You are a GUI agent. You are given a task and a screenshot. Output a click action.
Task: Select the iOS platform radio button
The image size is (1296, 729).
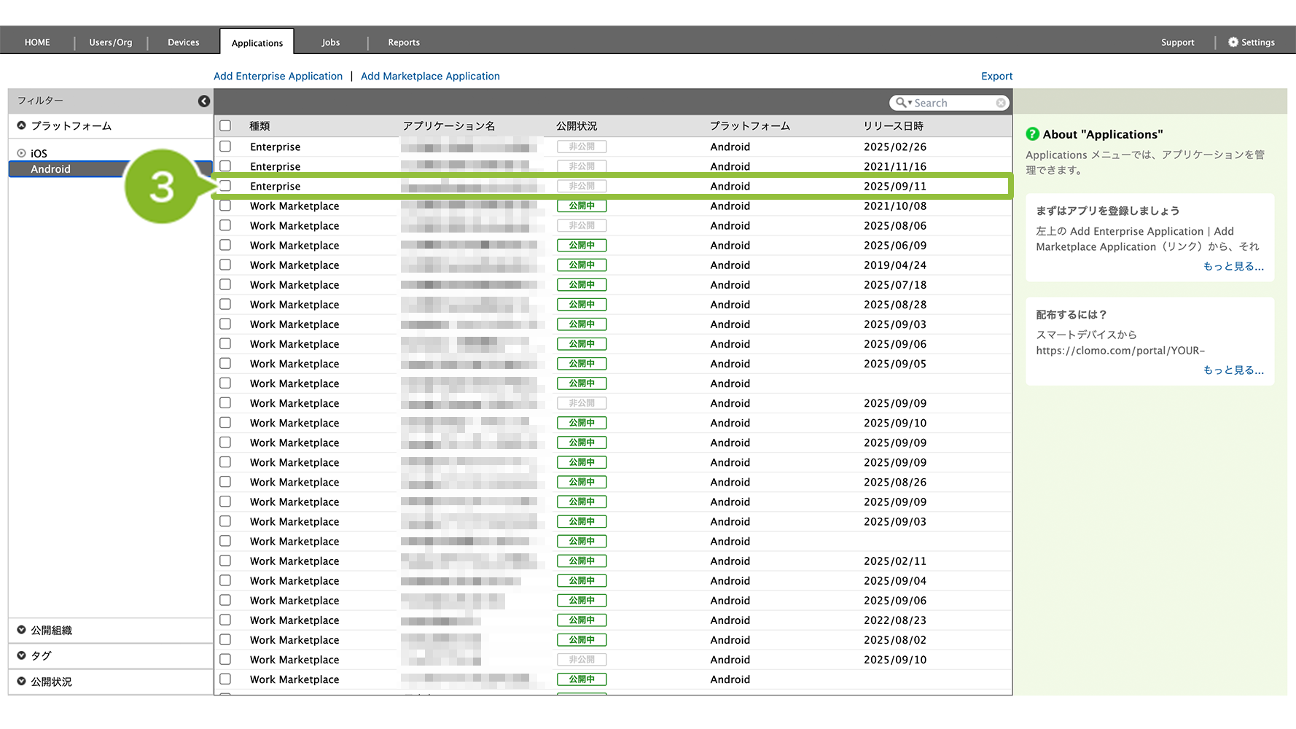(x=22, y=153)
